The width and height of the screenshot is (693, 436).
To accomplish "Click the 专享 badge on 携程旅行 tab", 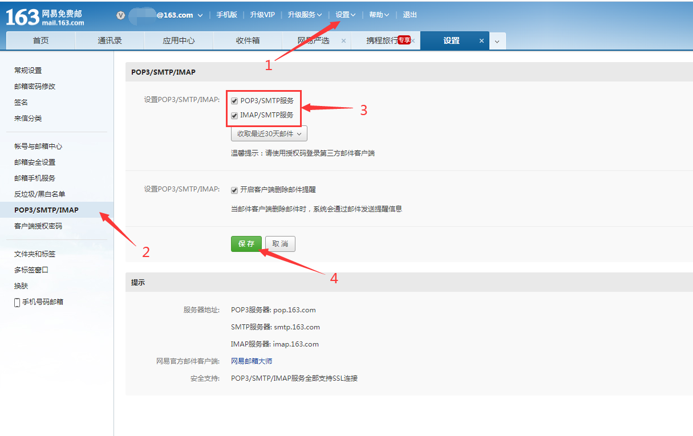I will [x=404, y=40].
